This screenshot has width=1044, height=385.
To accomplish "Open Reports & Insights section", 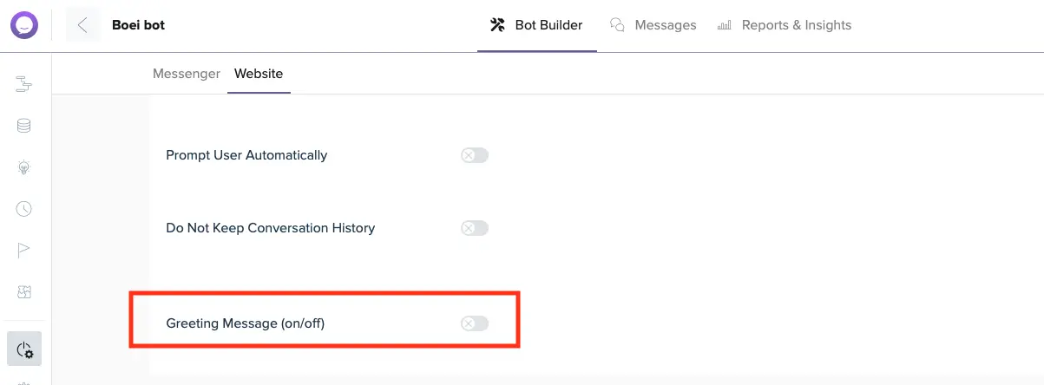I will click(x=785, y=25).
